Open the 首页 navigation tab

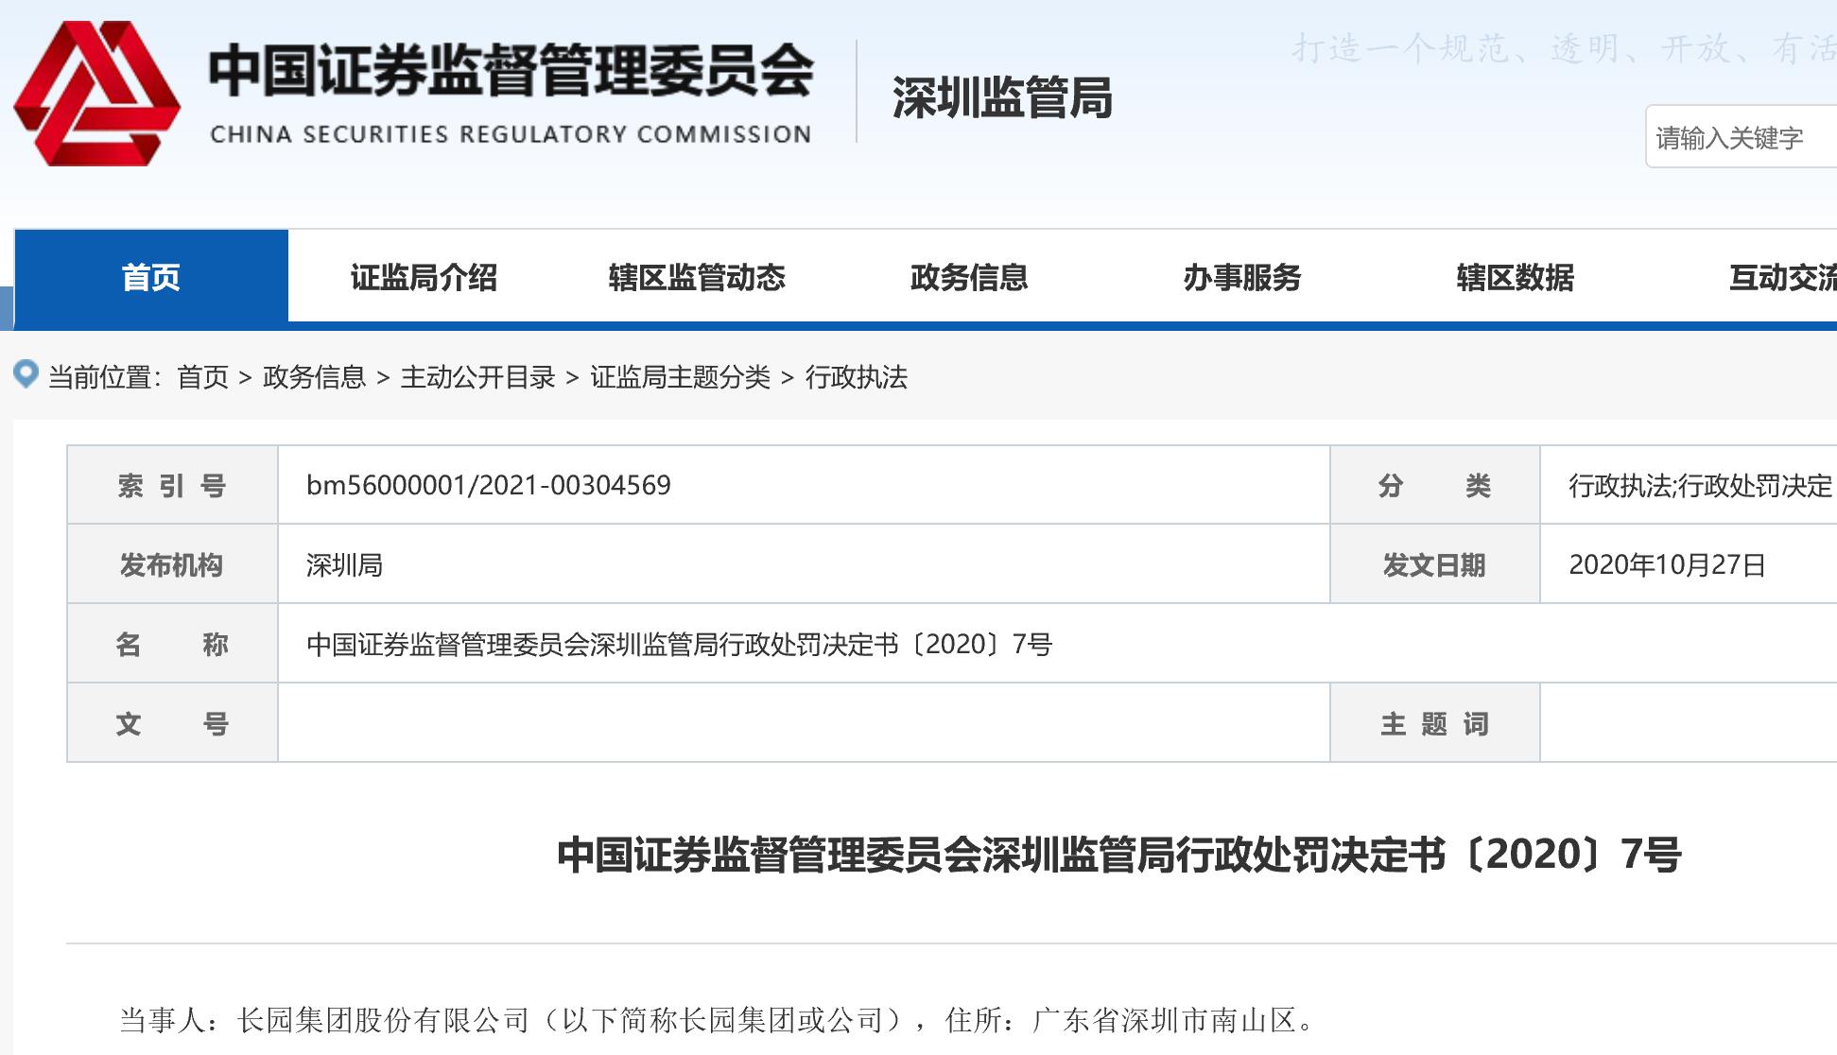coord(151,277)
